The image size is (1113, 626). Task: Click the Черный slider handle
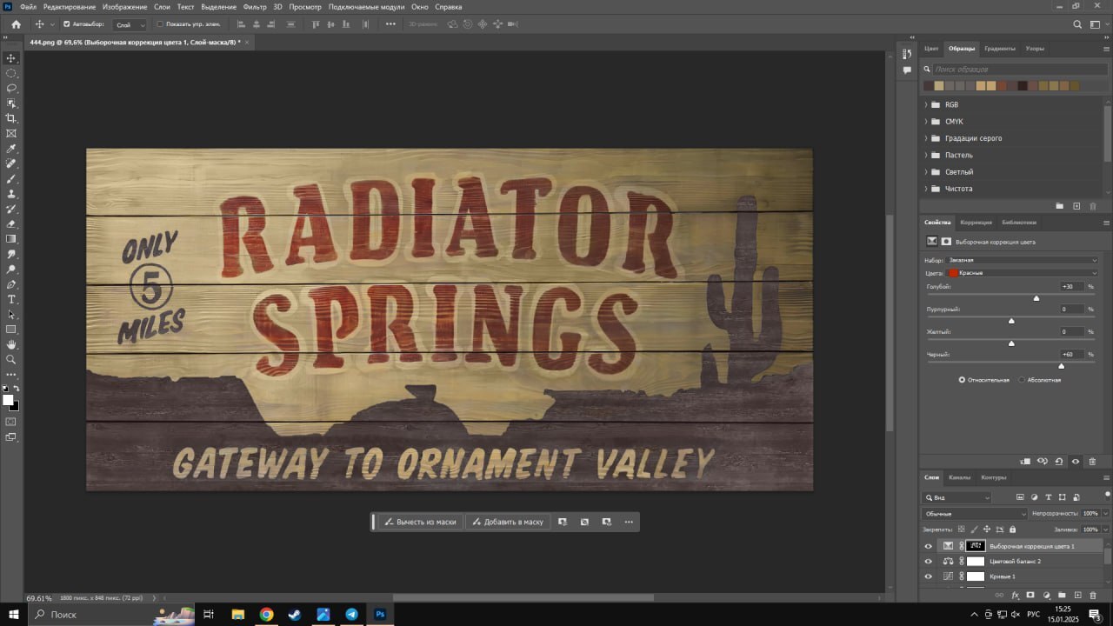coord(1062,366)
